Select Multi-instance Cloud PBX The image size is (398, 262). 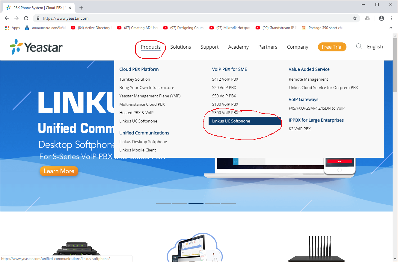[x=142, y=104]
